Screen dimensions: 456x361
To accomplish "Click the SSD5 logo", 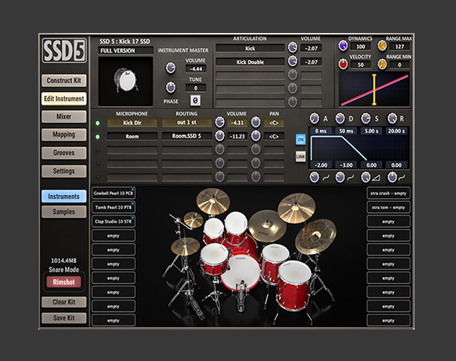I will [x=64, y=50].
